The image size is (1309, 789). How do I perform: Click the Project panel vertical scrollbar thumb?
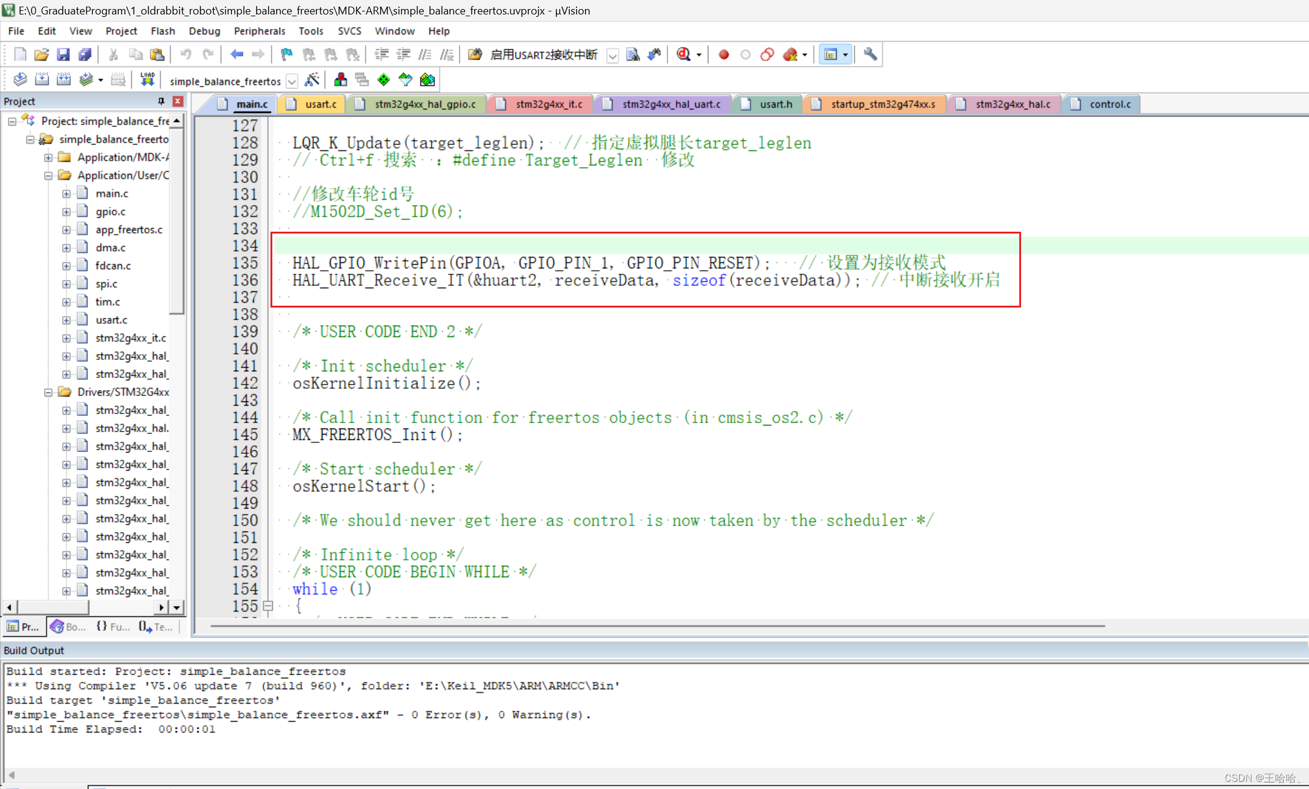[x=177, y=221]
